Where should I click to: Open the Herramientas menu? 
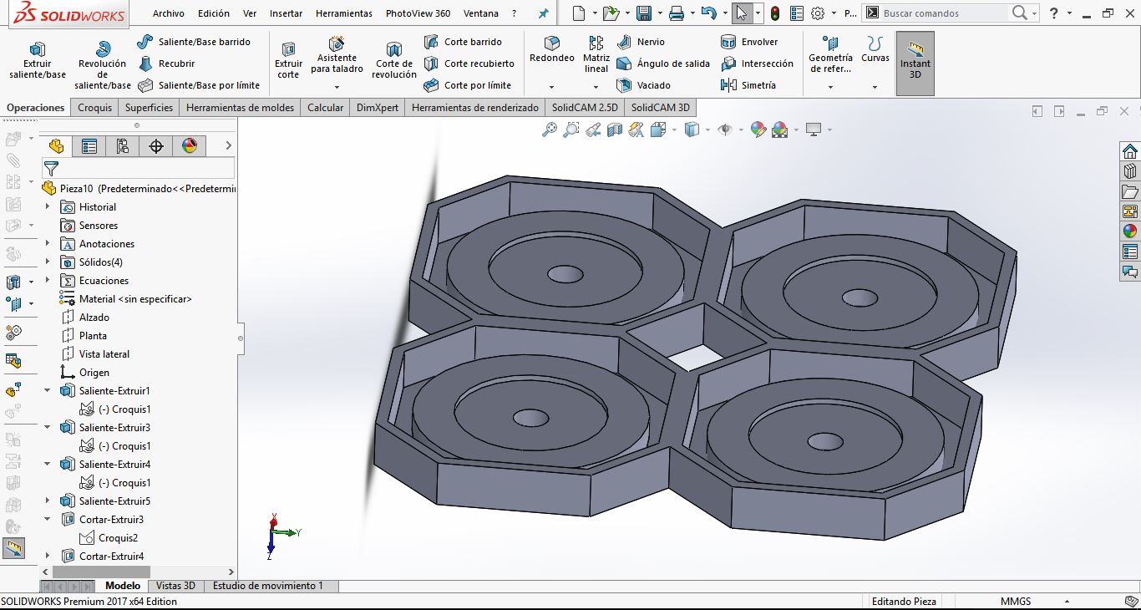(x=343, y=13)
